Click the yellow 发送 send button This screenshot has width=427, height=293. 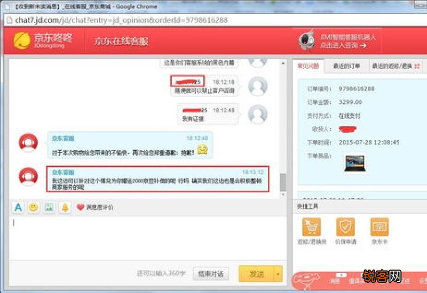point(256,274)
